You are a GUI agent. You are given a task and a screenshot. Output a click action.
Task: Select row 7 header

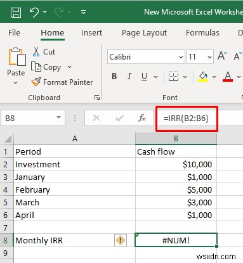point(6,228)
